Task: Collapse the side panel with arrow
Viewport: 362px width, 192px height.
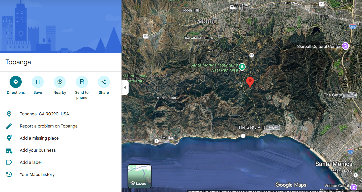Action: click(x=125, y=87)
